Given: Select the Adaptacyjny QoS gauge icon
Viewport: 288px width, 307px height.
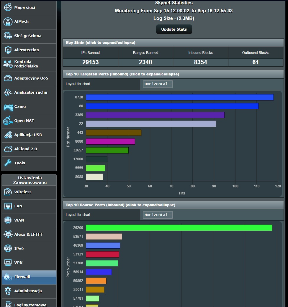Looking at the screenshot, I should tap(8, 78).
